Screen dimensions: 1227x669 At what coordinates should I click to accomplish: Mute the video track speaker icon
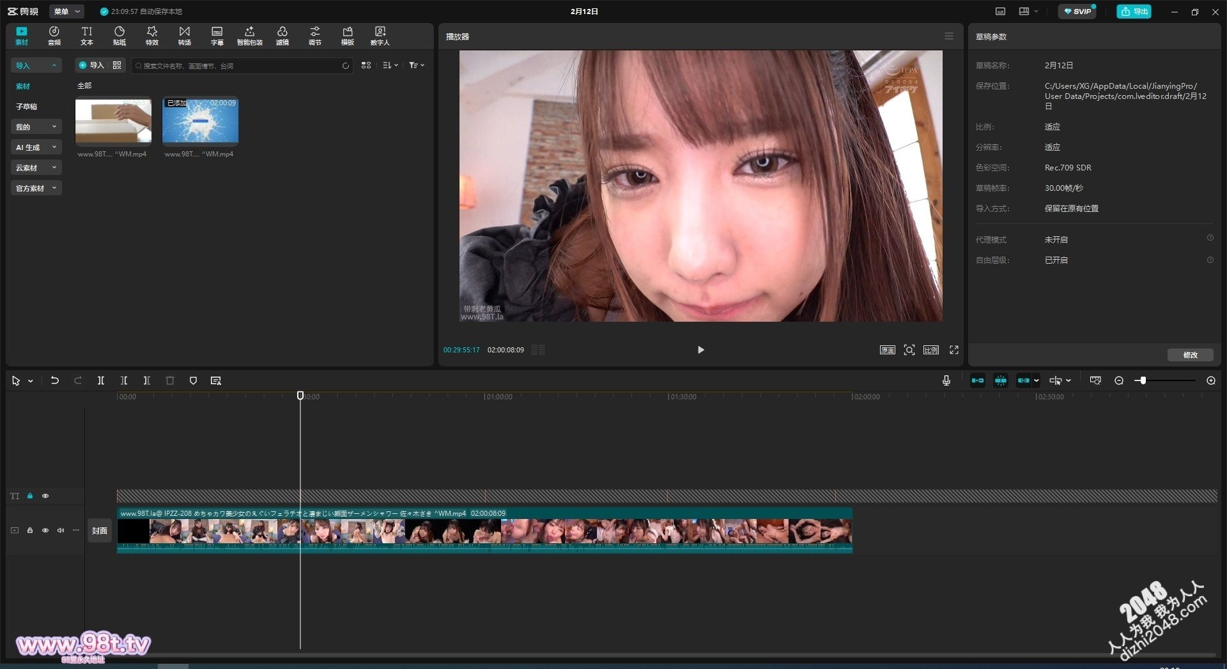pos(60,530)
